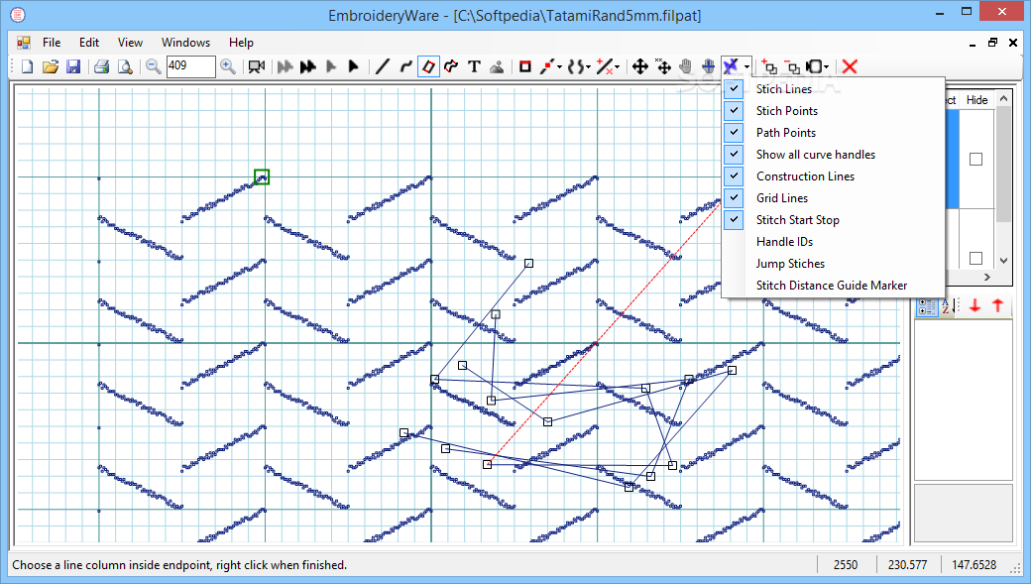Open a file with the folder icon

tap(50, 66)
